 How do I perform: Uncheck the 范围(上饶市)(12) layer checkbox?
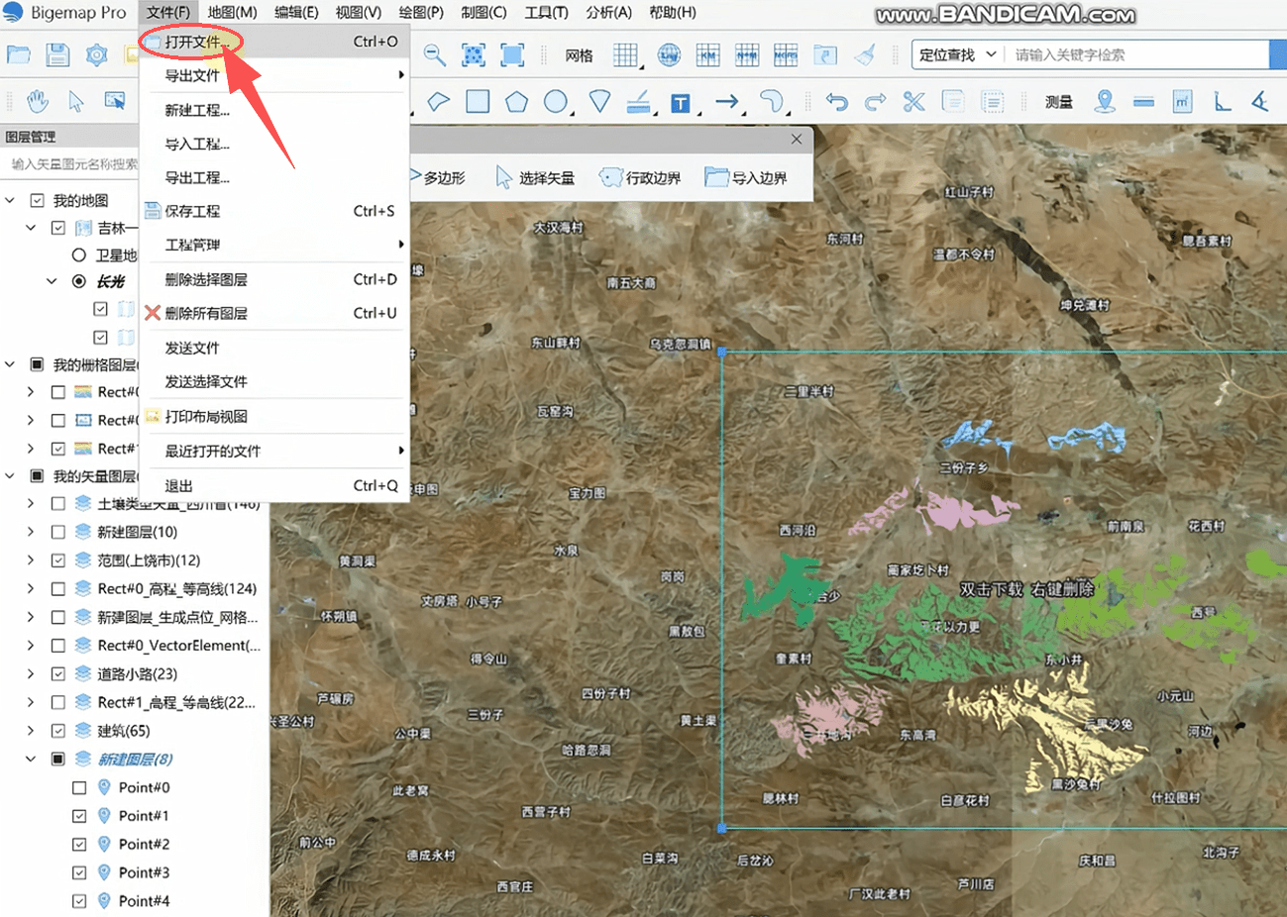pyautogui.click(x=58, y=560)
